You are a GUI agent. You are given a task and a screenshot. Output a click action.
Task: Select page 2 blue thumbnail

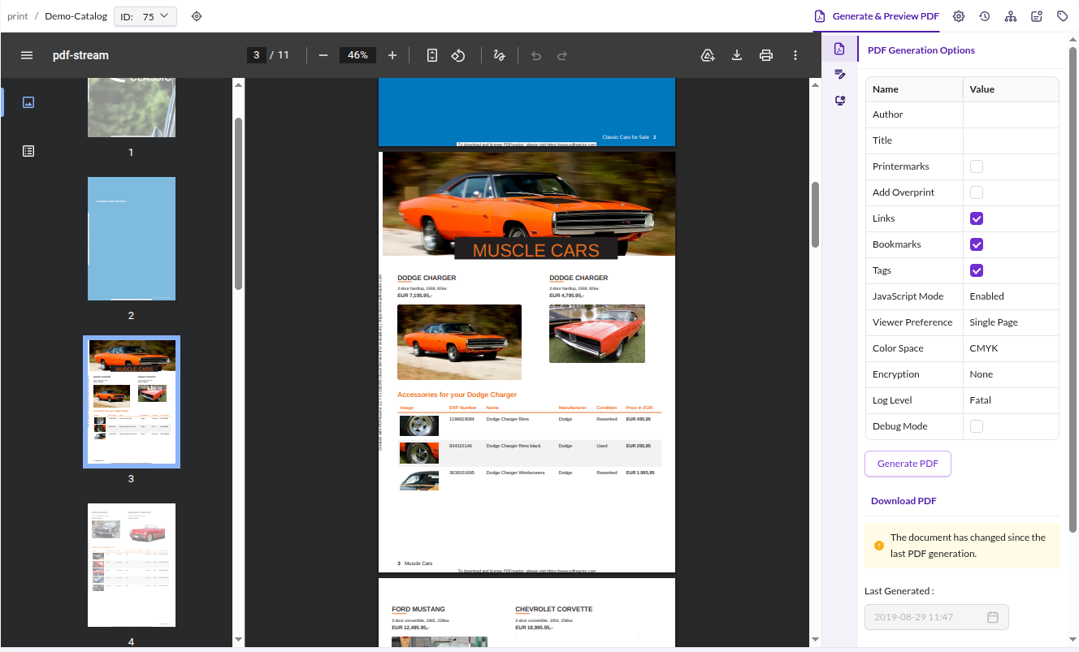coord(132,239)
